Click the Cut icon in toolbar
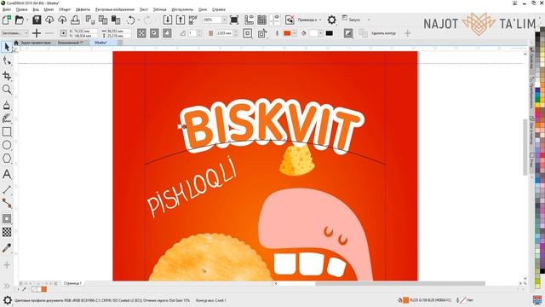This screenshot has height=307, width=545. point(90,20)
